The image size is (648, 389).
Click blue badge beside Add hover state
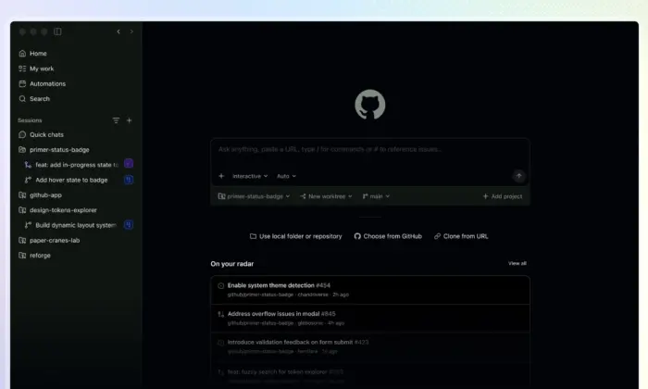point(129,180)
